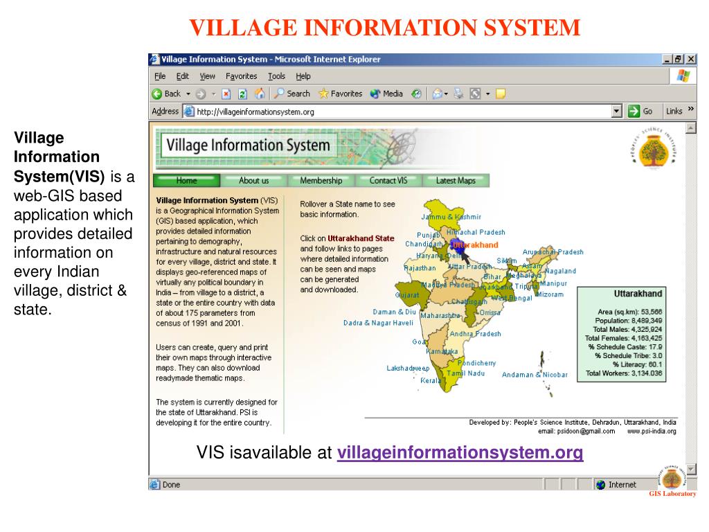Expand the Links toolbar chevron
Screen dimensions: 709x532
tap(690, 109)
